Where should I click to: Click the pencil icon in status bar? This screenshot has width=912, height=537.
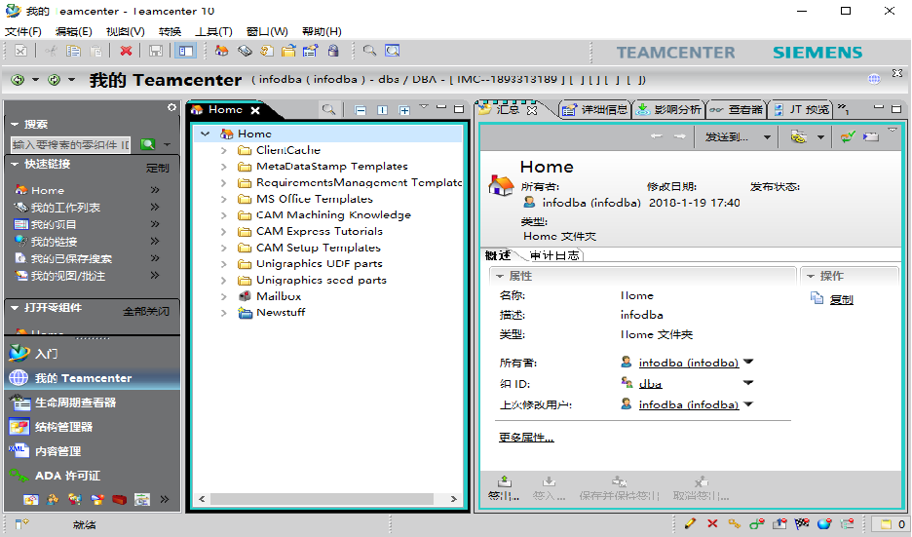coord(690,523)
